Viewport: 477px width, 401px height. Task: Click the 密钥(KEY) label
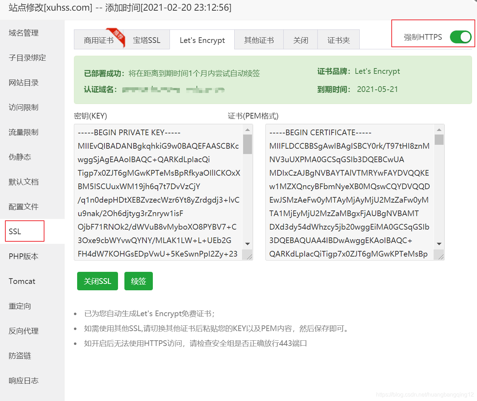91,116
